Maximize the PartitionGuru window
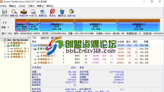Screen dimensions: 164x92 (152, 2)
